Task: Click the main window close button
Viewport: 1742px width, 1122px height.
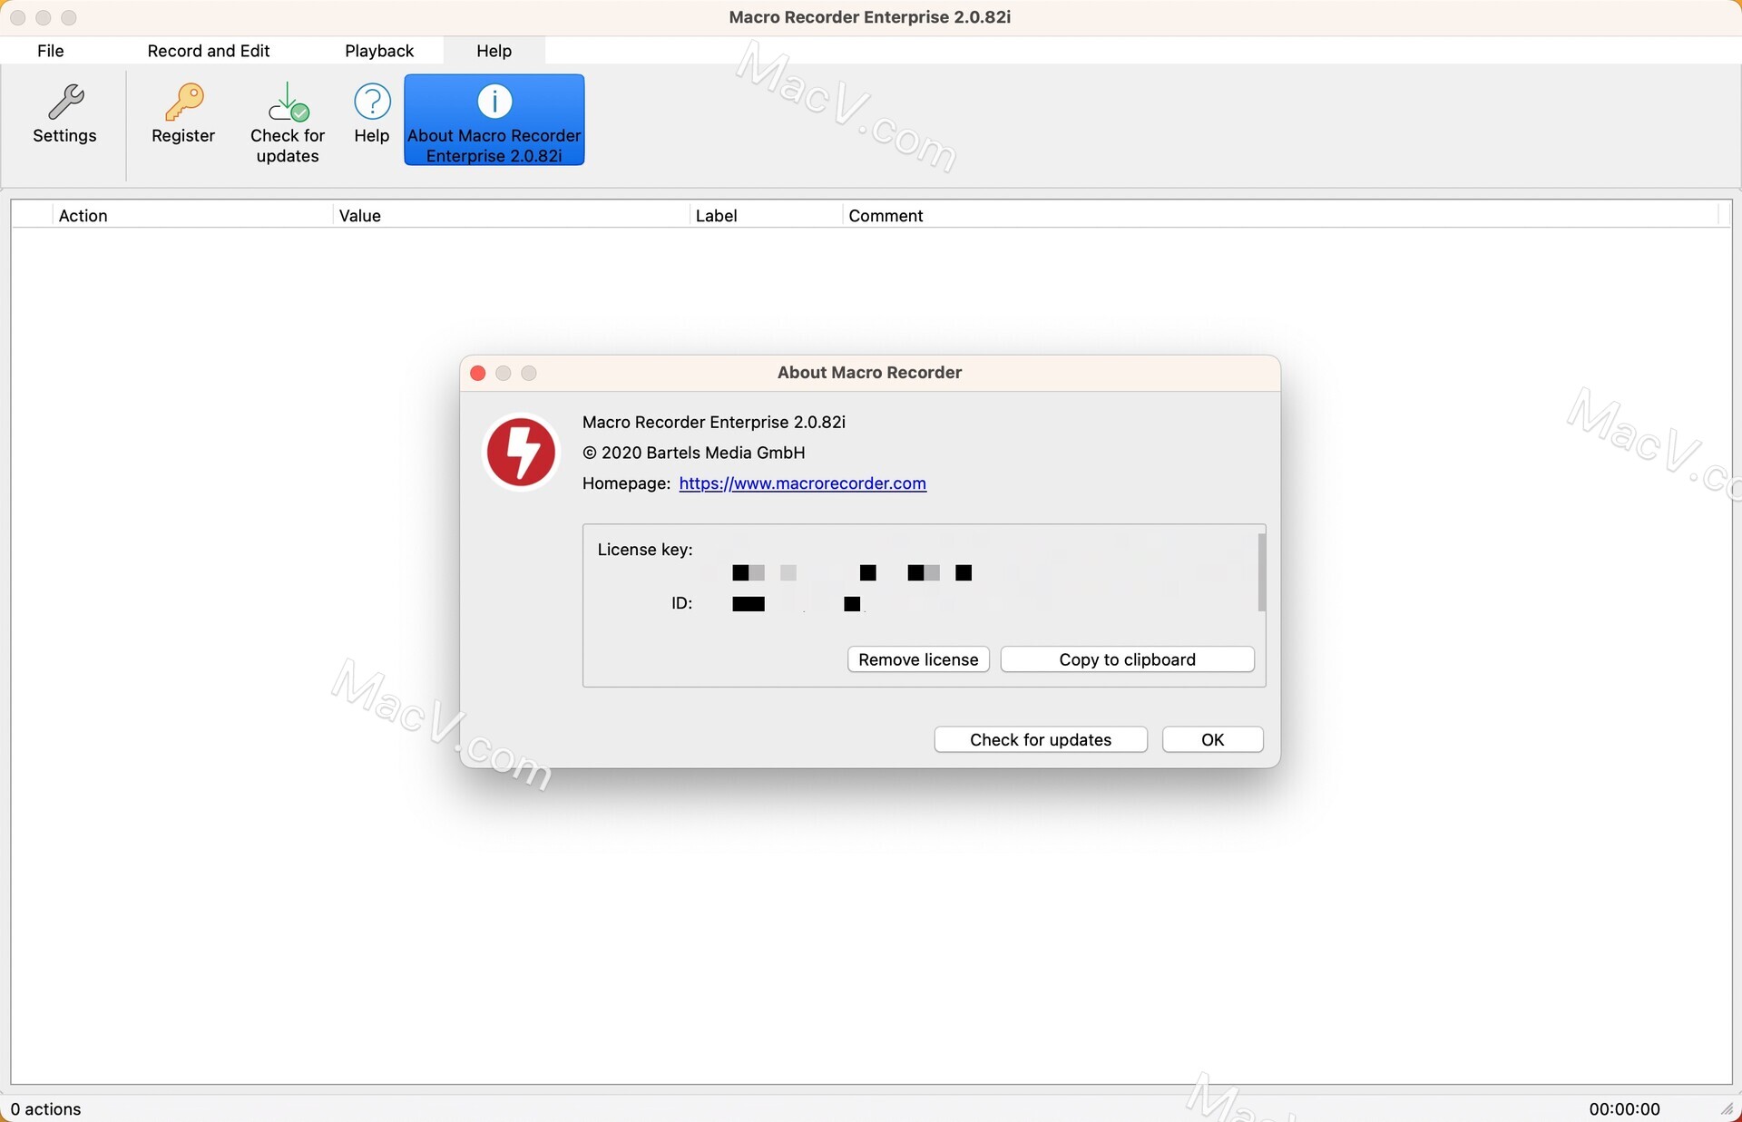Action: pos(17,17)
